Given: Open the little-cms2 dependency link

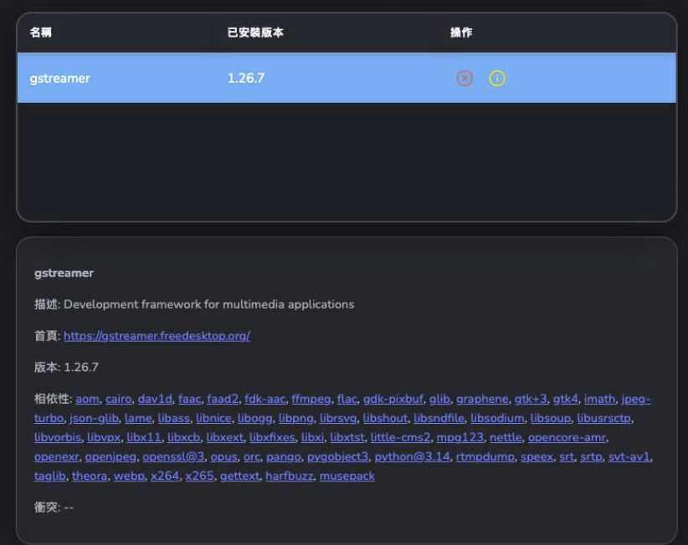Looking at the screenshot, I should pyautogui.click(x=399, y=438).
